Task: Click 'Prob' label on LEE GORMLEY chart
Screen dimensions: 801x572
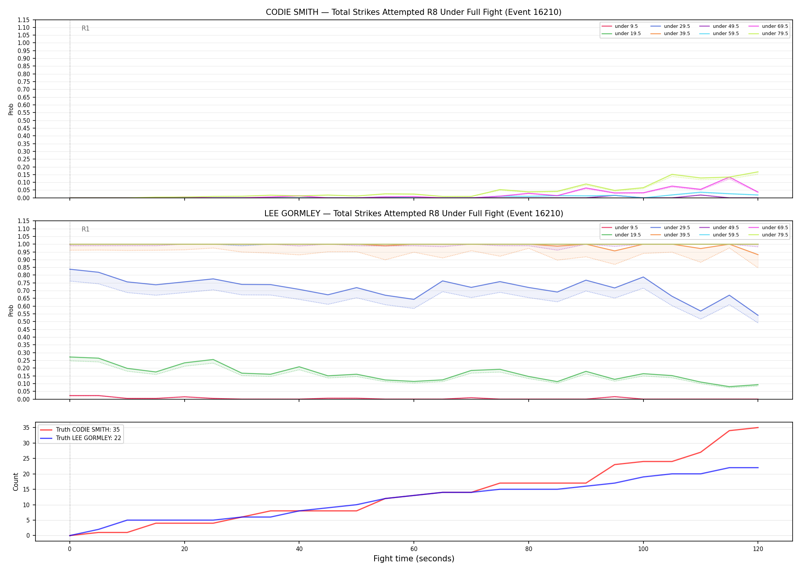Action: (x=11, y=310)
